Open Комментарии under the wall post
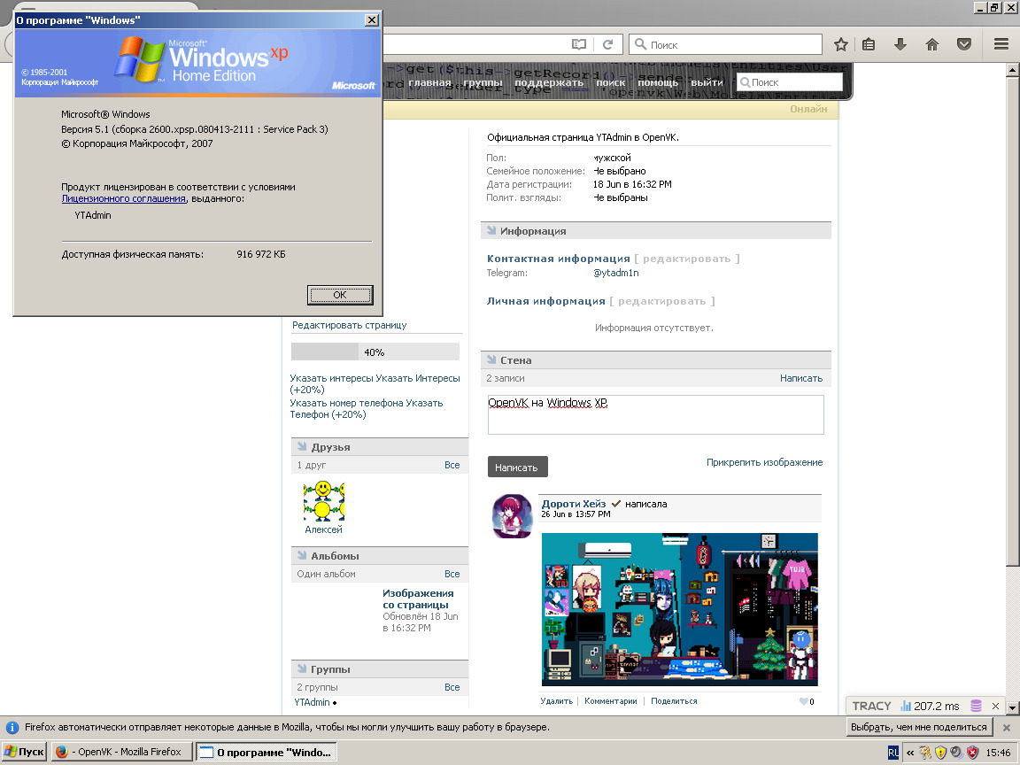The image size is (1020, 765). tap(610, 701)
